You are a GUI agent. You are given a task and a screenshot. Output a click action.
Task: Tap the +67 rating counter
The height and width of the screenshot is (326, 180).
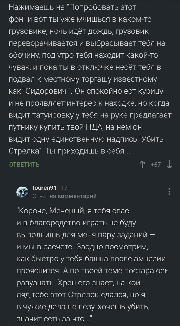point(156,165)
